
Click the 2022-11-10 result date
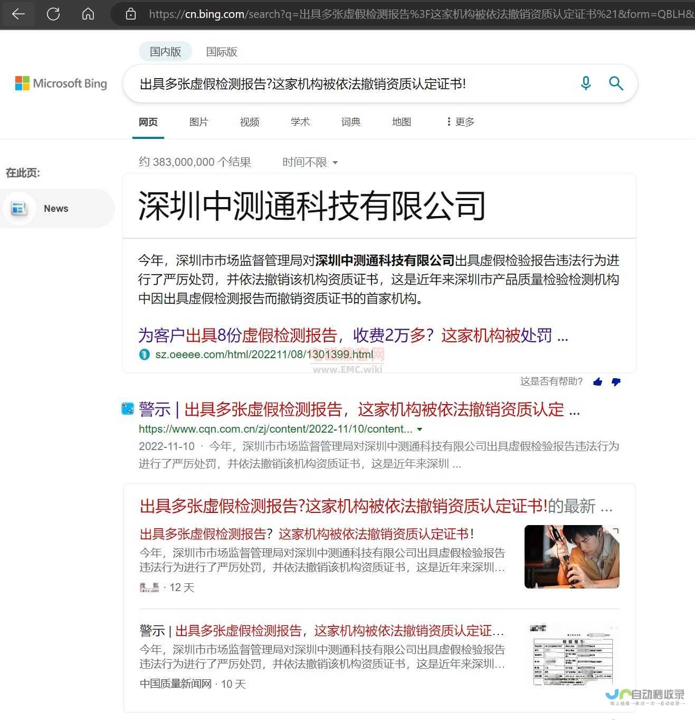pyautogui.click(x=167, y=446)
